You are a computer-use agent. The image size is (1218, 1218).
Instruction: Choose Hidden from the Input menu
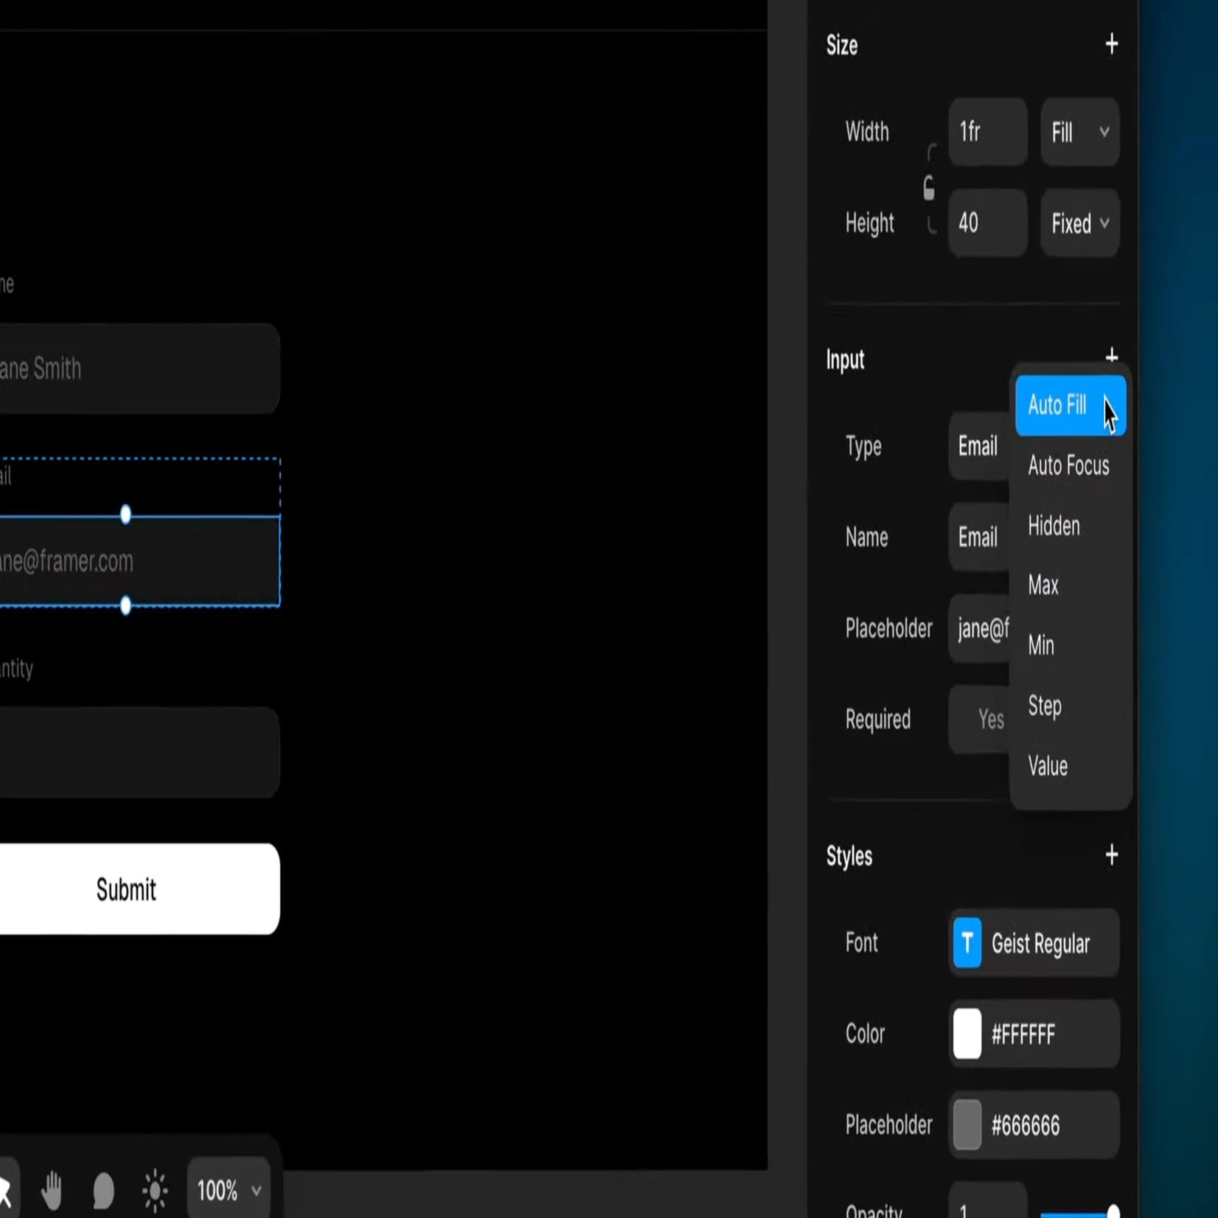pos(1070,526)
